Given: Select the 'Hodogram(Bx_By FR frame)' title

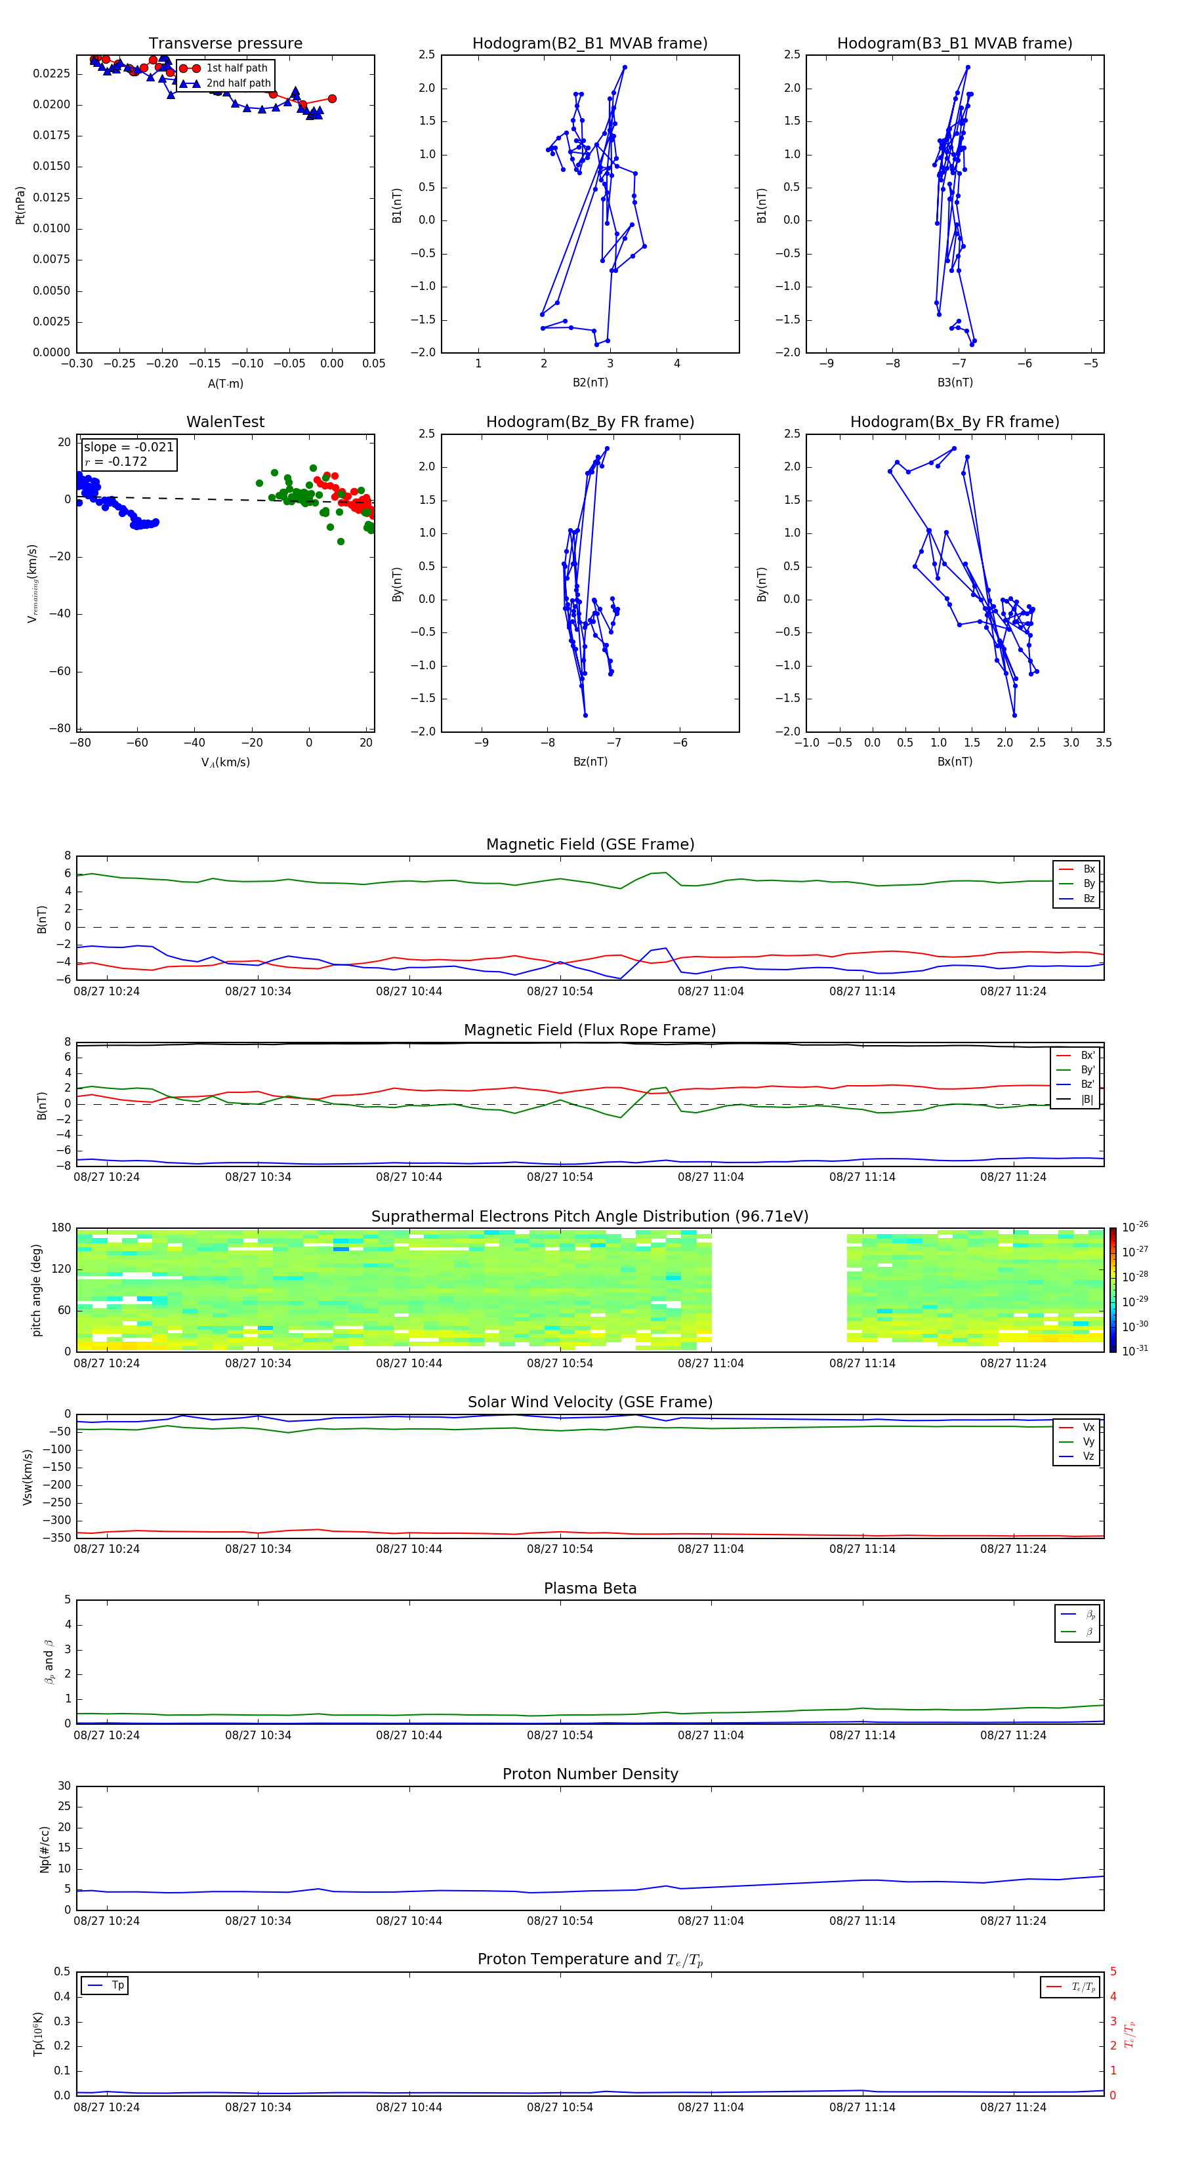Looking at the screenshot, I should 955,422.
